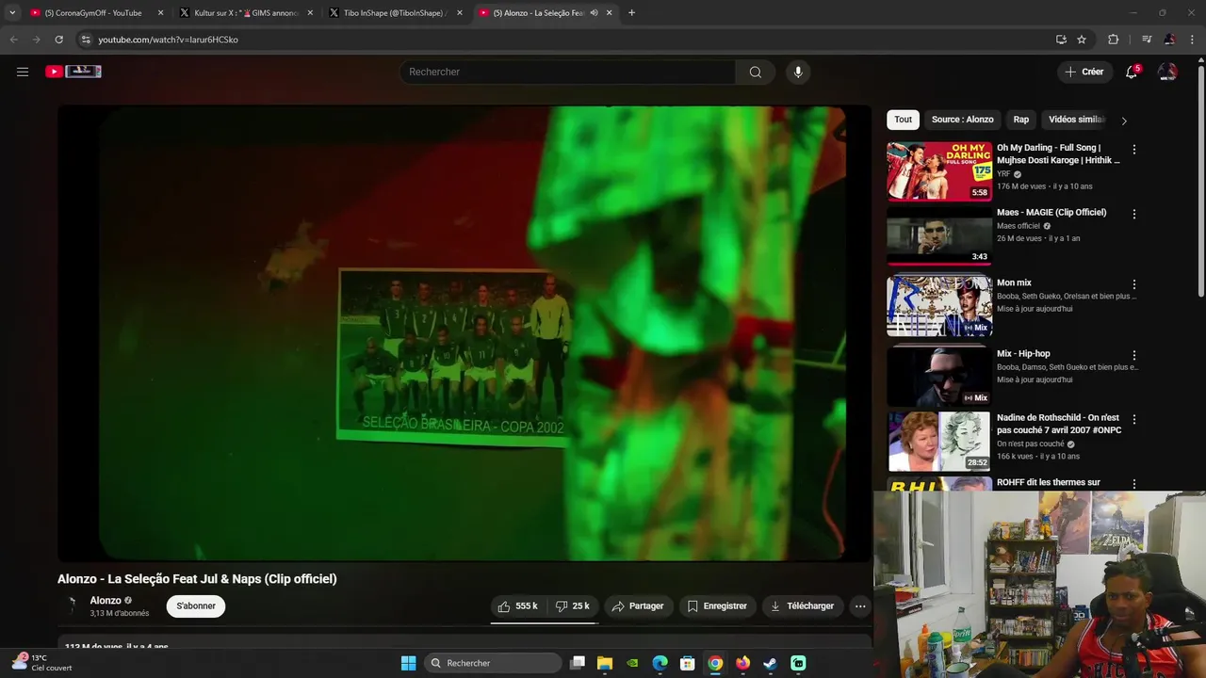The height and width of the screenshot is (678, 1206).
Task: Switch to the Kultur sur X tab
Action: (245, 13)
